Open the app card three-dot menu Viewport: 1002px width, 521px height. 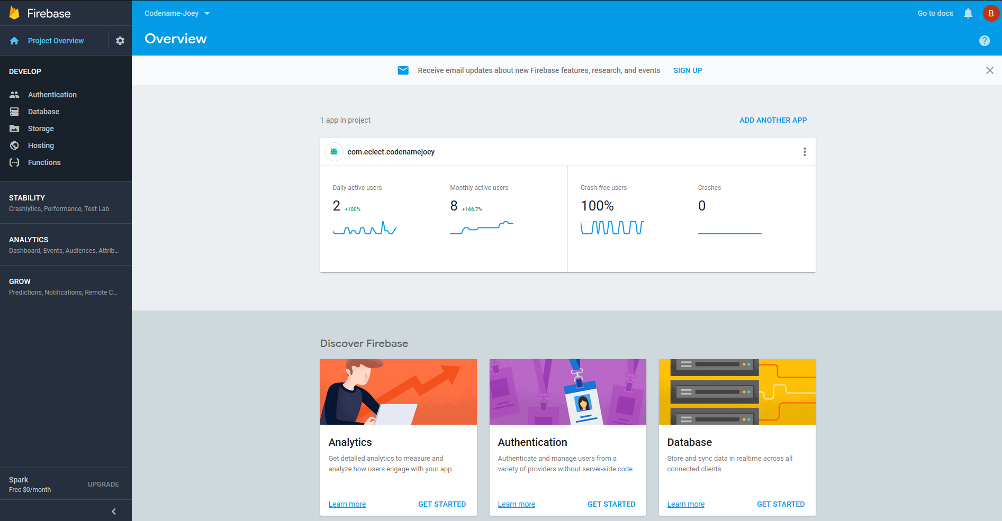click(805, 152)
